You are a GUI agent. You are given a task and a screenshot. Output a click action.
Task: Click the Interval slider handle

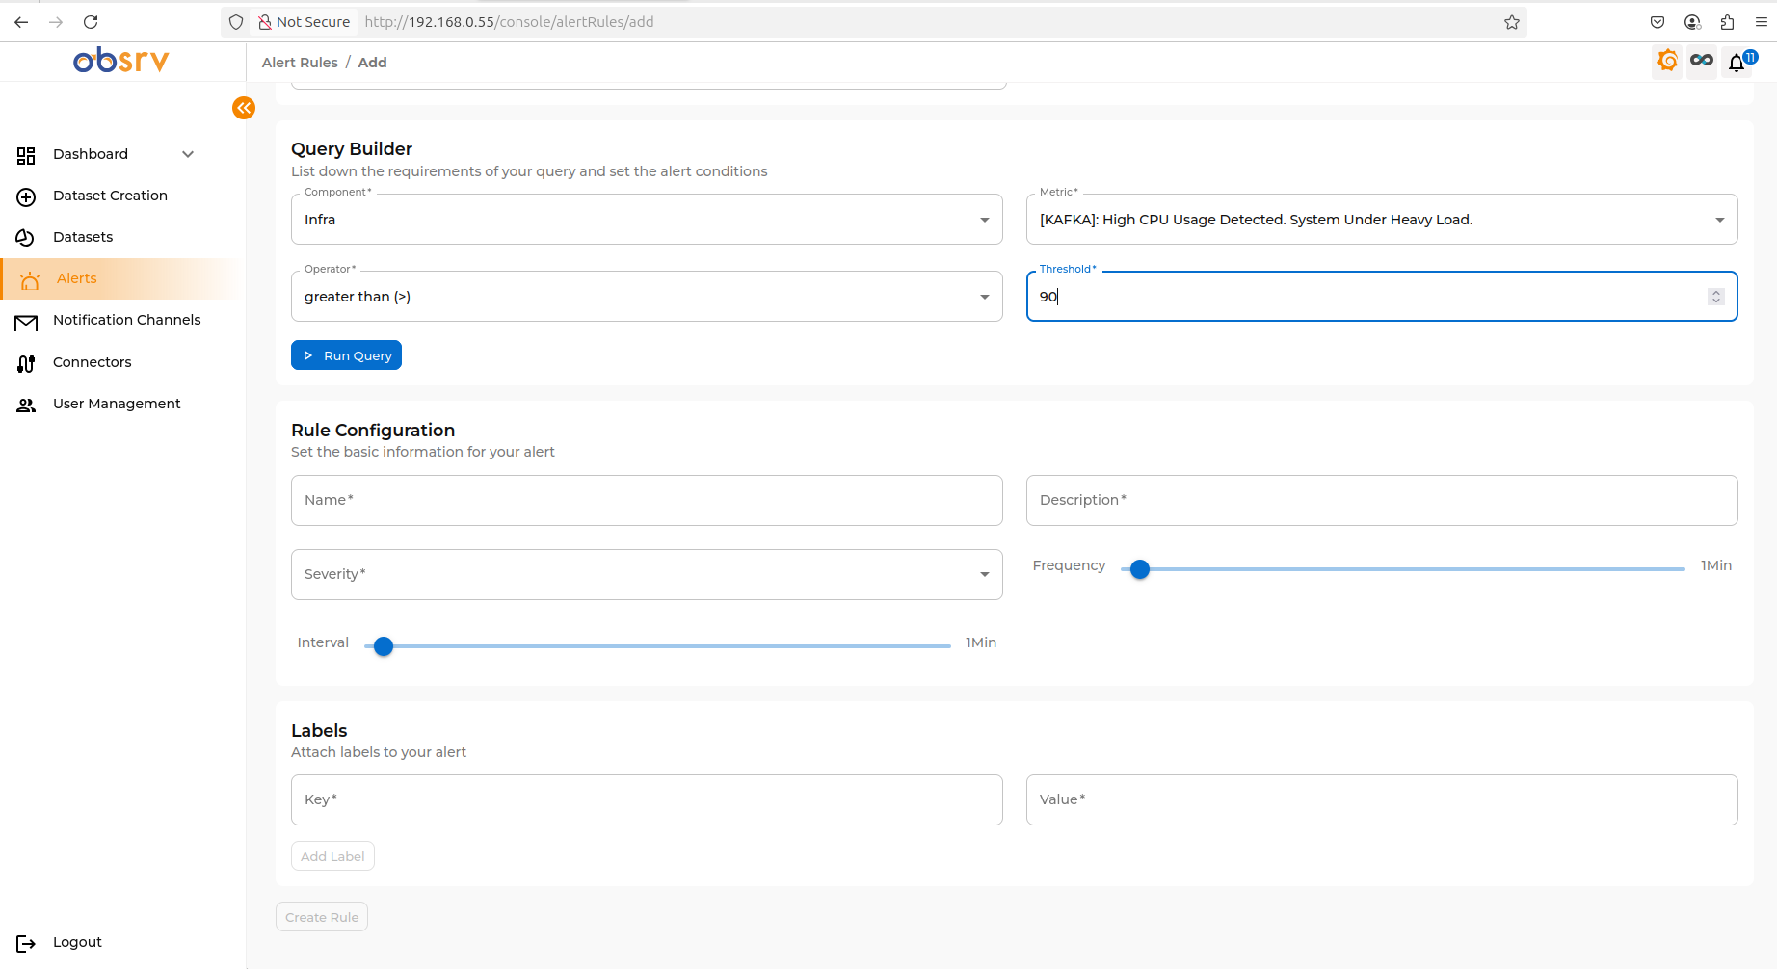[384, 646]
